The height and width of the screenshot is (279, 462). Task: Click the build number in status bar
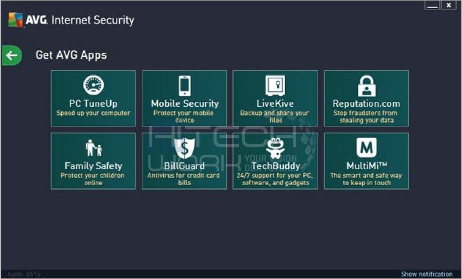[23, 274]
